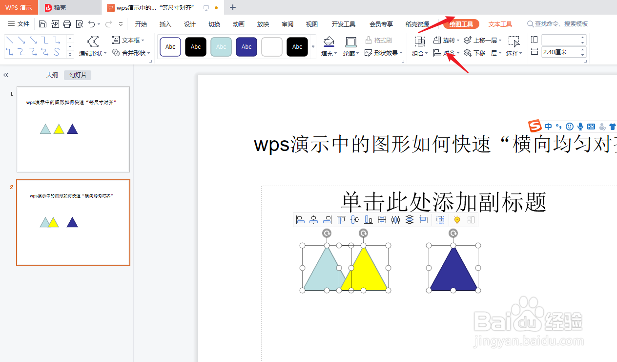
Task: Click the Sogou microphone voice icon
Action: point(580,127)
